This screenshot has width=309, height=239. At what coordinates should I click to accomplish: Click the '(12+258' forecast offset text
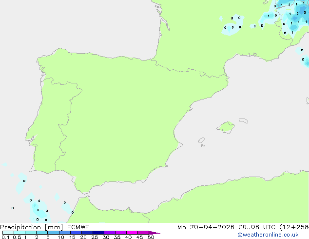click(294, 227)
